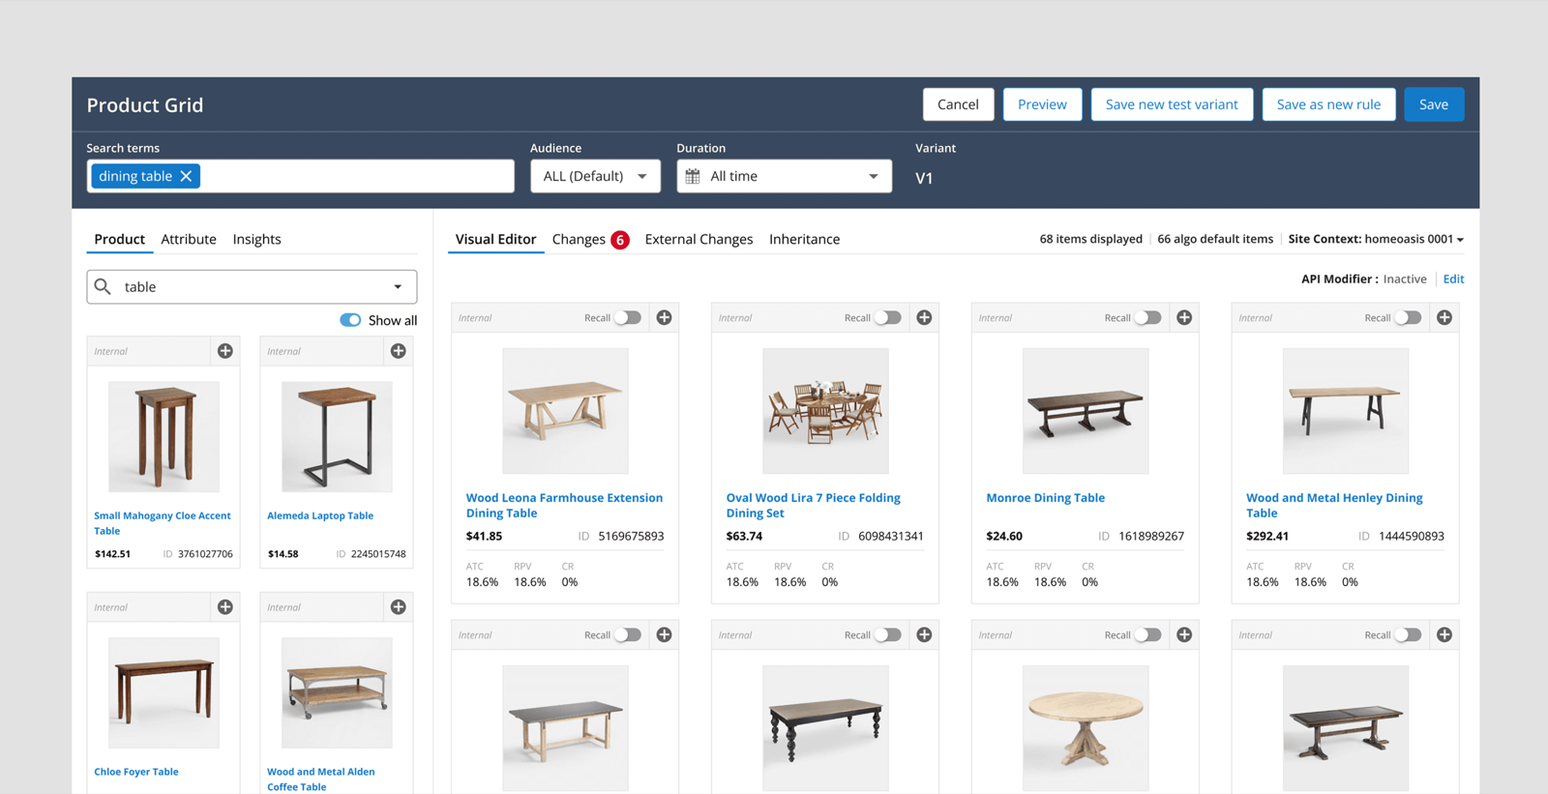Viewport: 1548px width, 794px height.
Task: Click the Monroe Dining Table product image
Action: point(1086,411)
